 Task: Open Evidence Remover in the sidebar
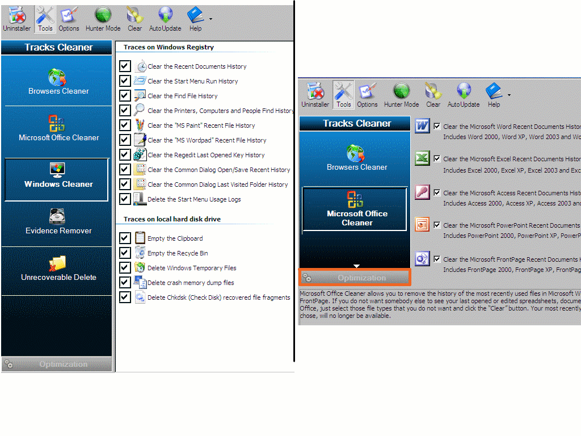click(58, 221)
